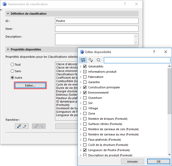Expand the Fabrication group

tap(81, 77)
